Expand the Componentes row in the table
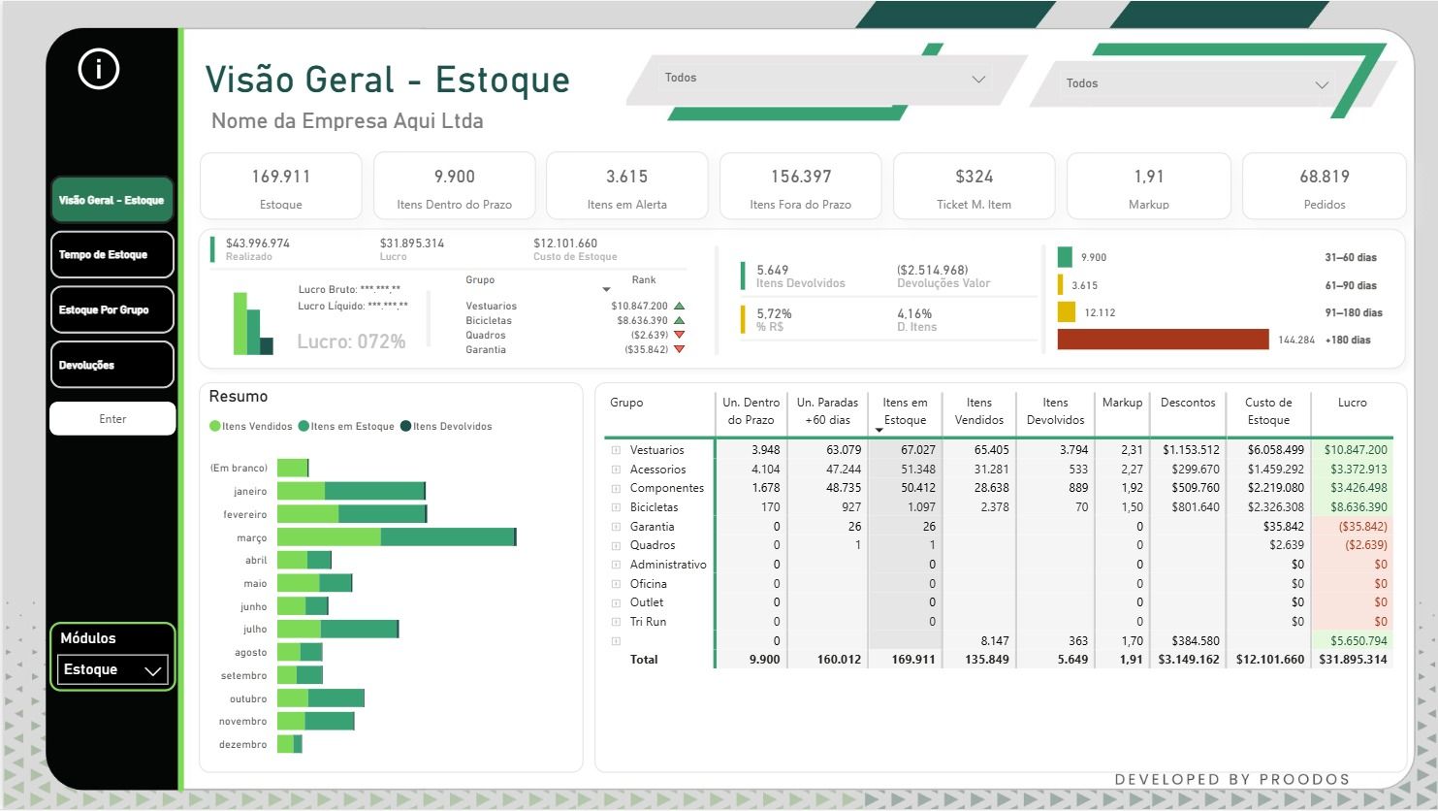The image size is (1438, 811). click(x=616, y=488)
